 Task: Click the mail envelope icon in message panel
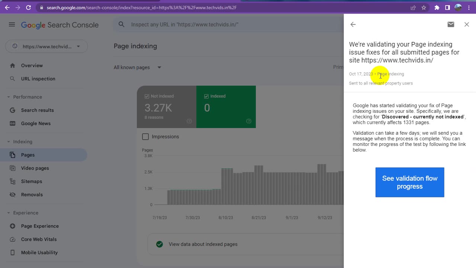pos(451,25)
